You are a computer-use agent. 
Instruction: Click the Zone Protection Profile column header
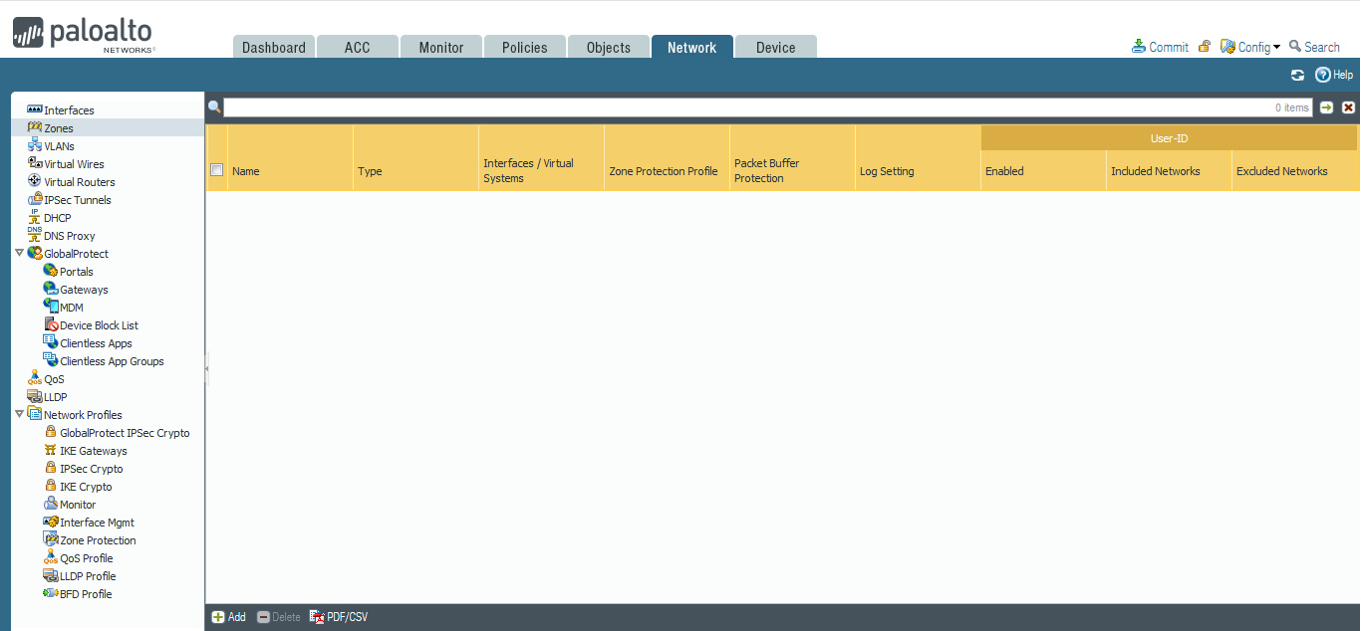[x=667, y=171]
